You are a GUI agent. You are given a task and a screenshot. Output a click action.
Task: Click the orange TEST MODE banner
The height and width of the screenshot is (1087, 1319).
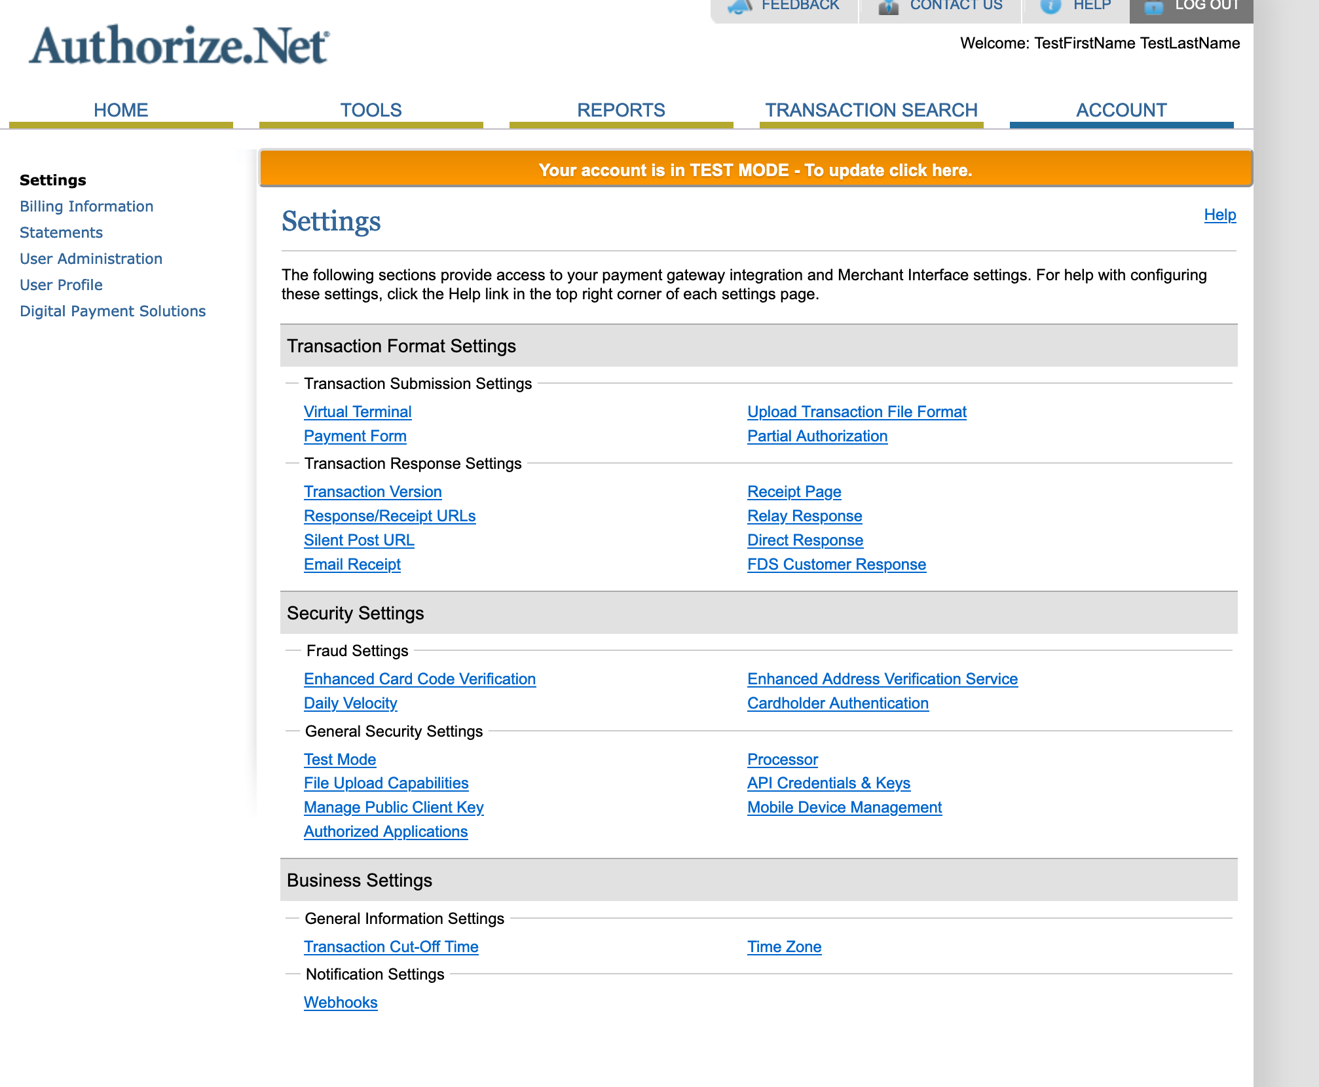[x=756, y=169]
